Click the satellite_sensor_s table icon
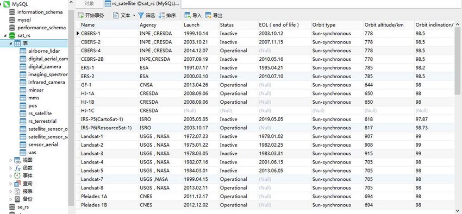462x214 pixels. coord(23,137)
